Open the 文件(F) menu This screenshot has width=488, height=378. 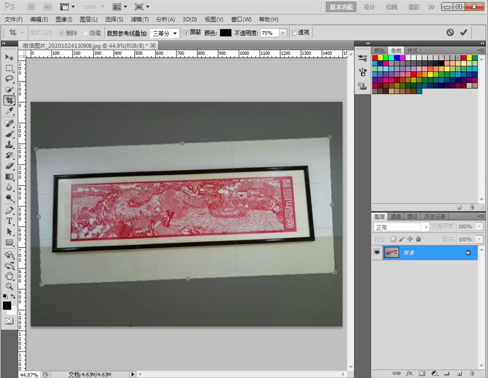pos(13,19)
